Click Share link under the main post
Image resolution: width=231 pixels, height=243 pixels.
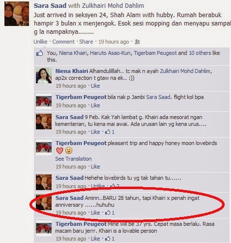[86, 42]
